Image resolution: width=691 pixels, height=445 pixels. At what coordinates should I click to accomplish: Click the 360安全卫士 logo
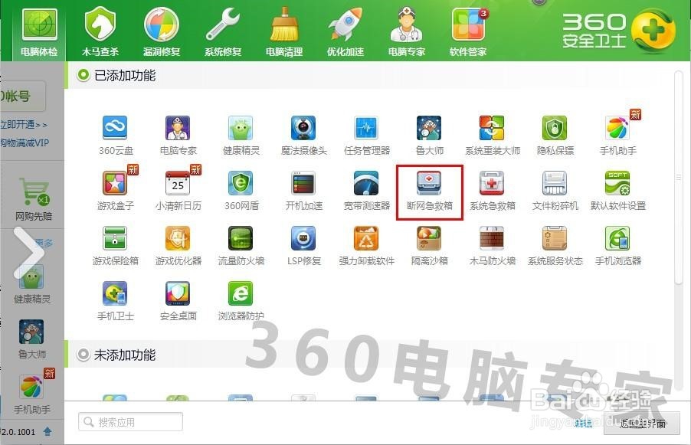[x=618, y=30]
